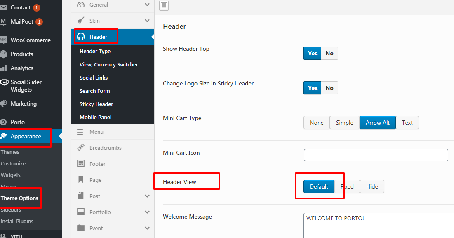
Task: Click the Portfolio monitor icon
Action: click(81, 211)
